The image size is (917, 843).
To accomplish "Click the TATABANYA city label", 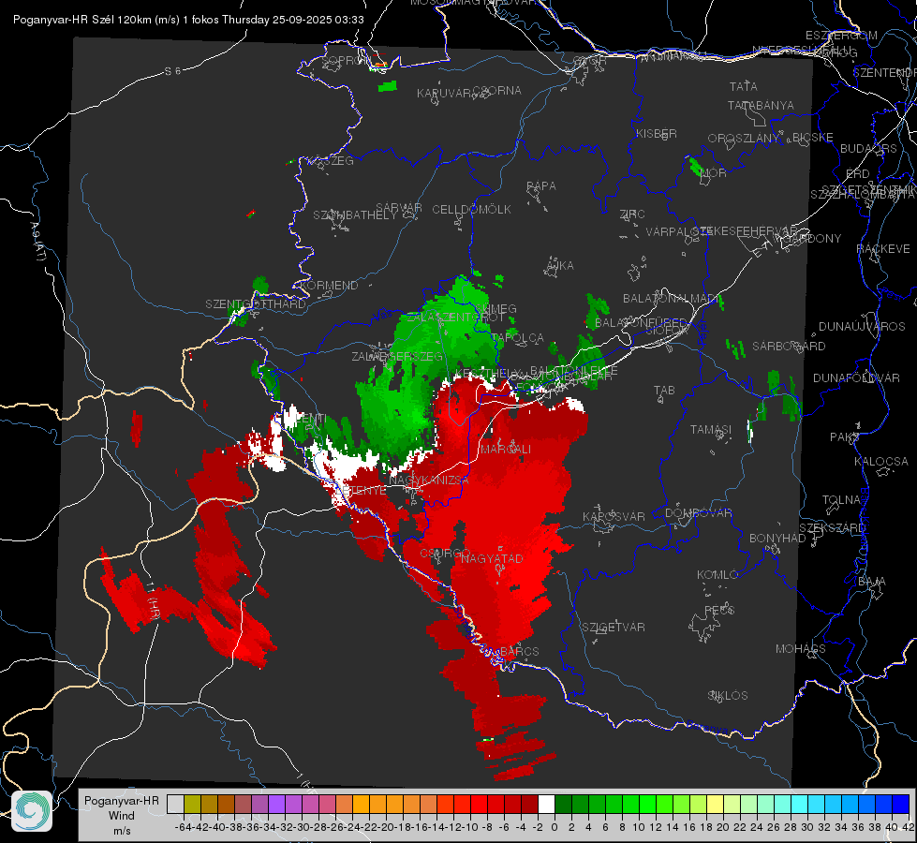I will (x=761, y=105).
